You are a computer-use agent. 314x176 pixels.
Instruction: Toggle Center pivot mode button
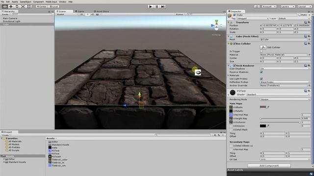41,6
